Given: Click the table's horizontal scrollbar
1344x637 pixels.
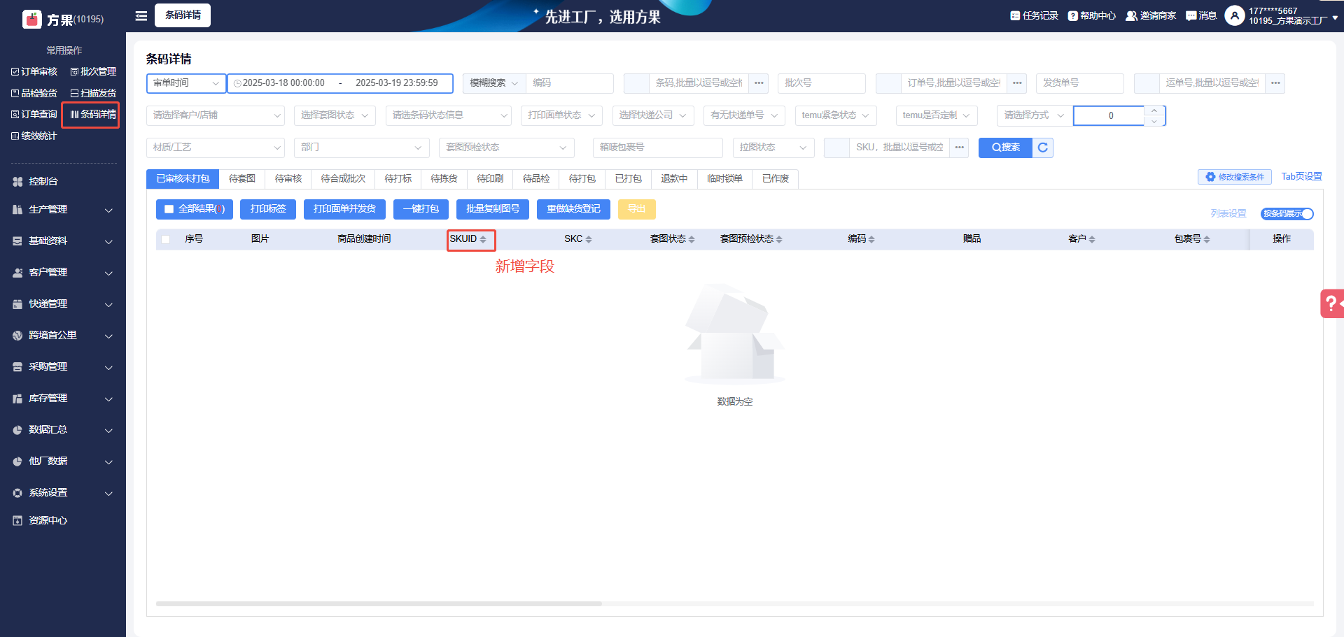Looking at the screenshot, I should click(x=379, y=603).
